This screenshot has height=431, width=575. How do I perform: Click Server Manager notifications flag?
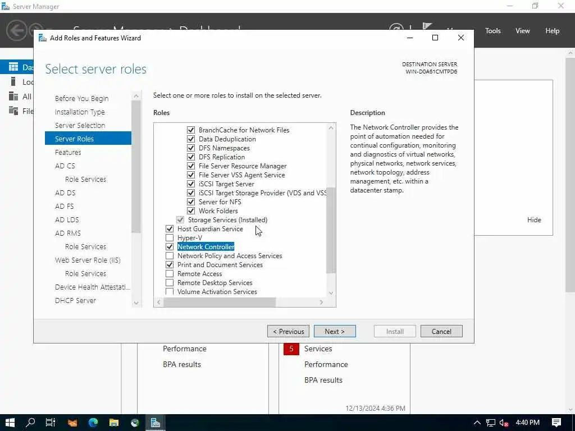(x=427, y=26)
